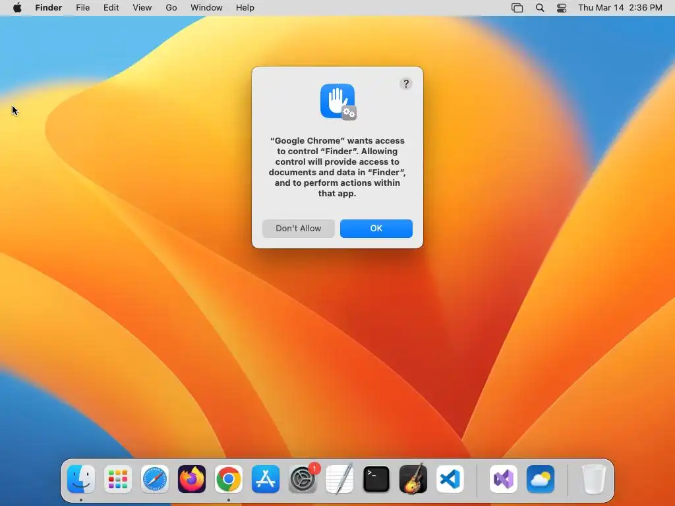
Task: Open System Settings from the Dock
Action: 303,479
